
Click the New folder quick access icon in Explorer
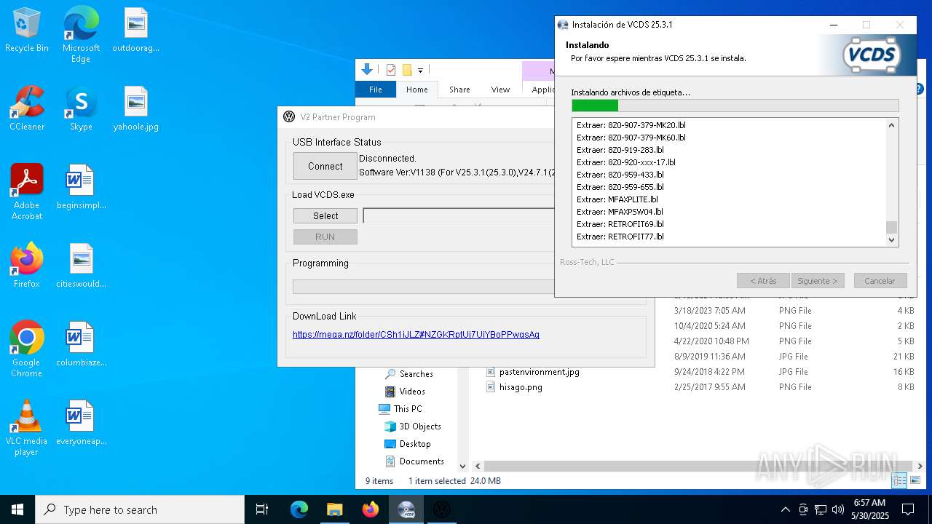[x=407, y=70]
